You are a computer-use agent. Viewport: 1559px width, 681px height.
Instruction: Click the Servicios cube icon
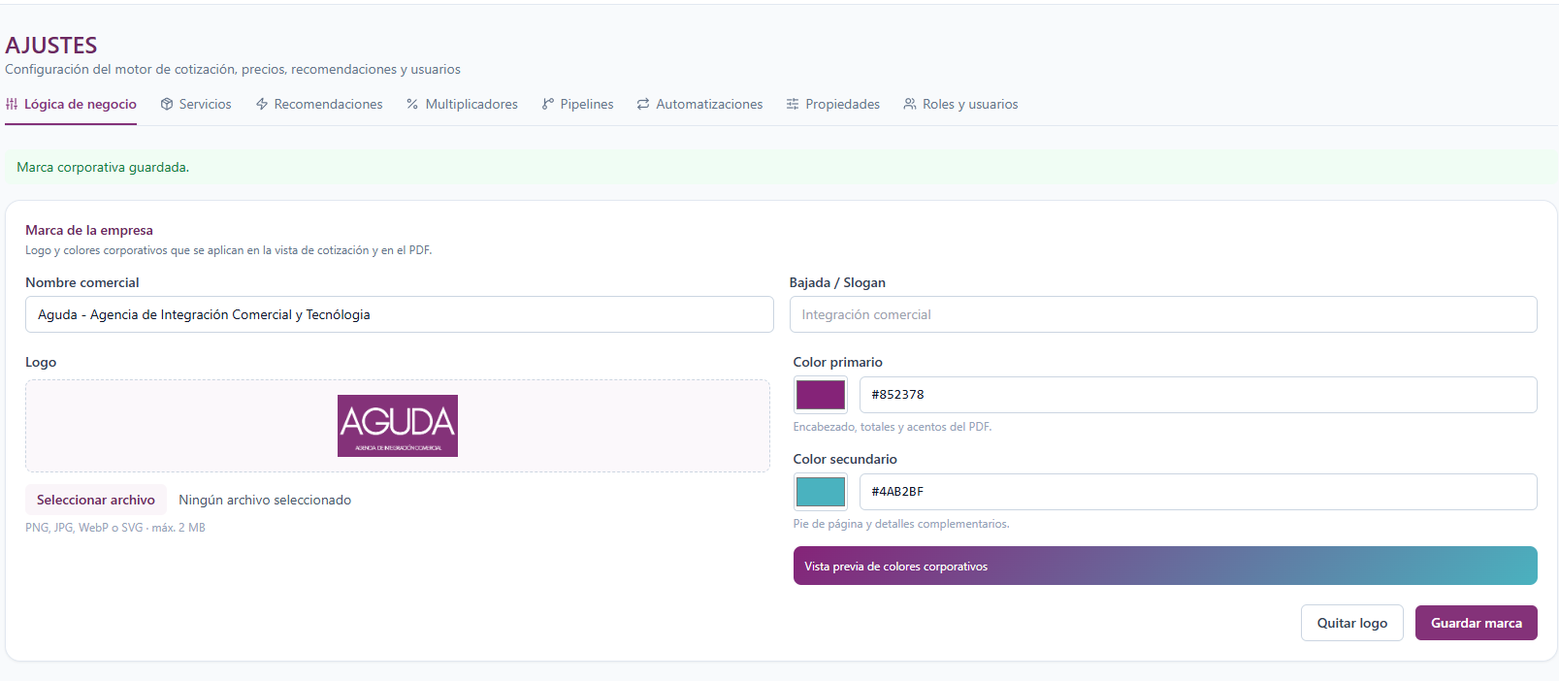167,104
